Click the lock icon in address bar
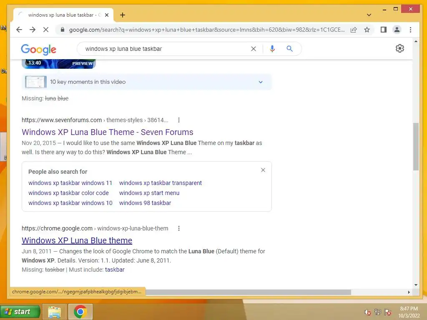The width and height of the screenshot is (427, 320). tap(63, 30)
